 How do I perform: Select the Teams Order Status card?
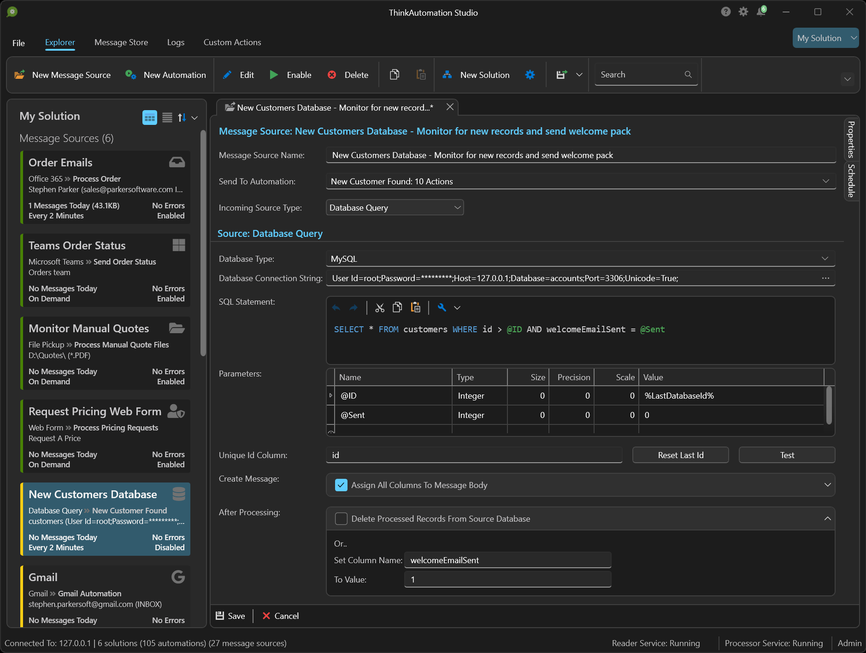click(106, 271)
